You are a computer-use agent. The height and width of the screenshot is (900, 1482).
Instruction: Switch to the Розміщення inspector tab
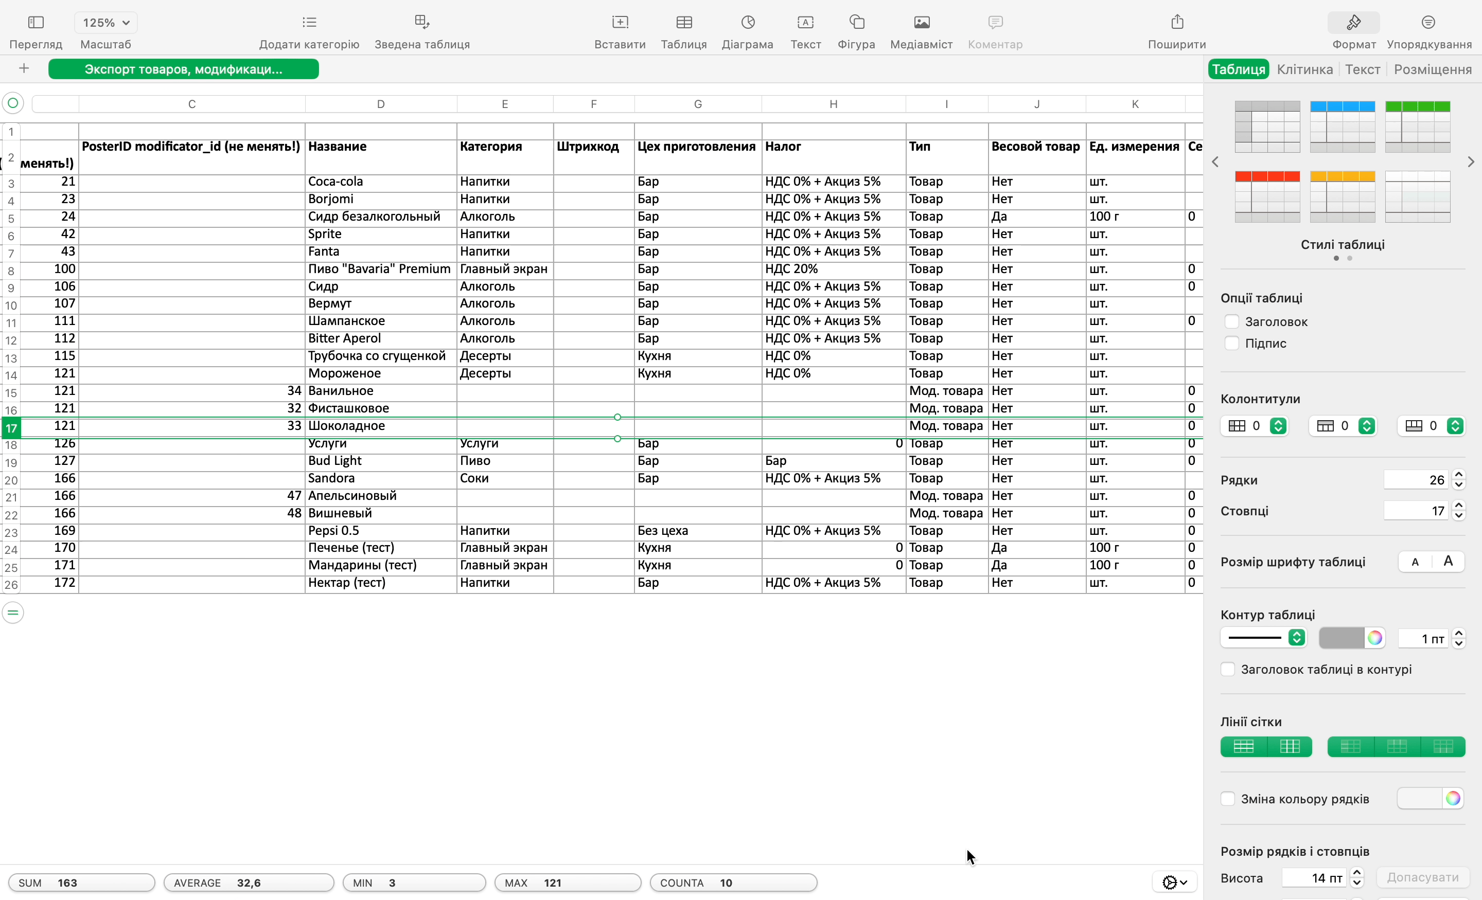point(1433,69)
